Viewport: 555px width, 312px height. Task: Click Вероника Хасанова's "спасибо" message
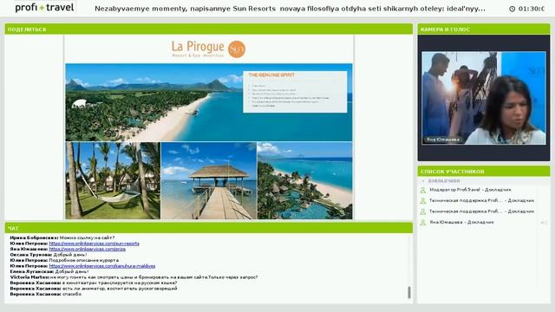pos(72,295)
